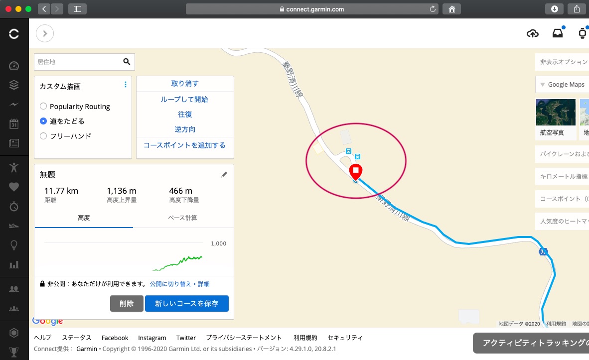Open the Google Maps dropdown
Screen dimensions: 589x360
(562, 85)
